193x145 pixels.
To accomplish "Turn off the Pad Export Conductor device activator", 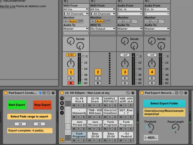I will pos(5,93).
